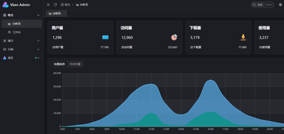Switch to the 月访问量 chart tab
This screenshot has height=134, width=284.
pyautogui.click(x=75, y=64)
